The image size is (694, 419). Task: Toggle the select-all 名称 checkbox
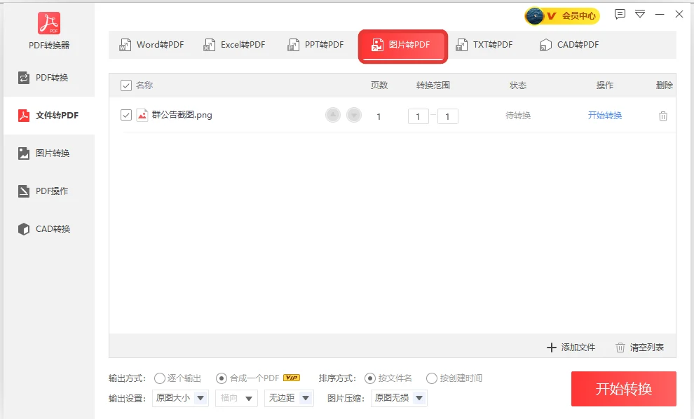(x=126, y=85)
